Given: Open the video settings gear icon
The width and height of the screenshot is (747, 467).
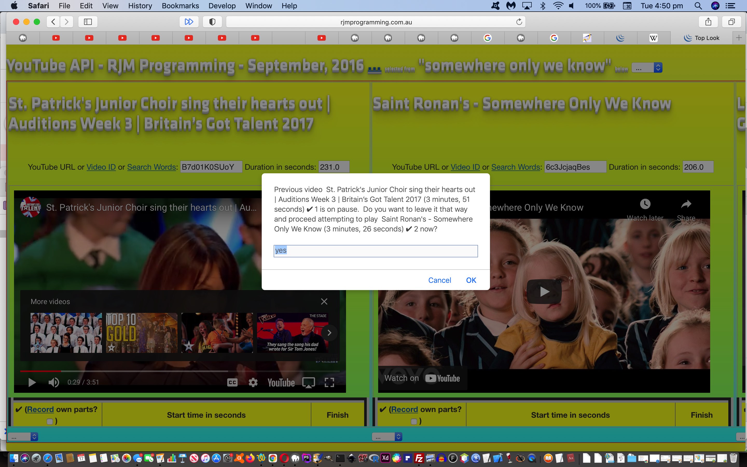Looking at the screenshot, I should [x=253, y=382].
